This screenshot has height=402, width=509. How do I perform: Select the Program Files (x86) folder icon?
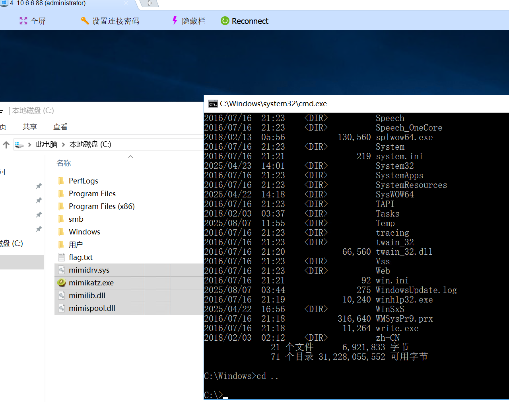click(x=61, y=206)
